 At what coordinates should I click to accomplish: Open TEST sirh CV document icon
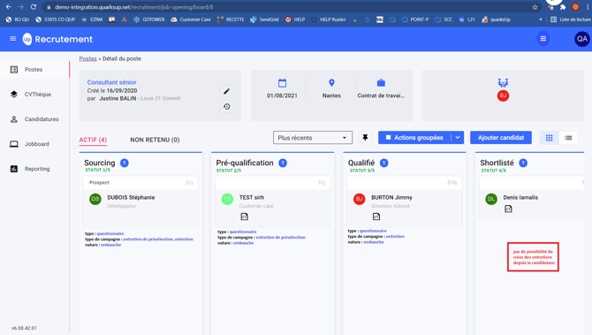pyautogui.click(x=244, y=217)
